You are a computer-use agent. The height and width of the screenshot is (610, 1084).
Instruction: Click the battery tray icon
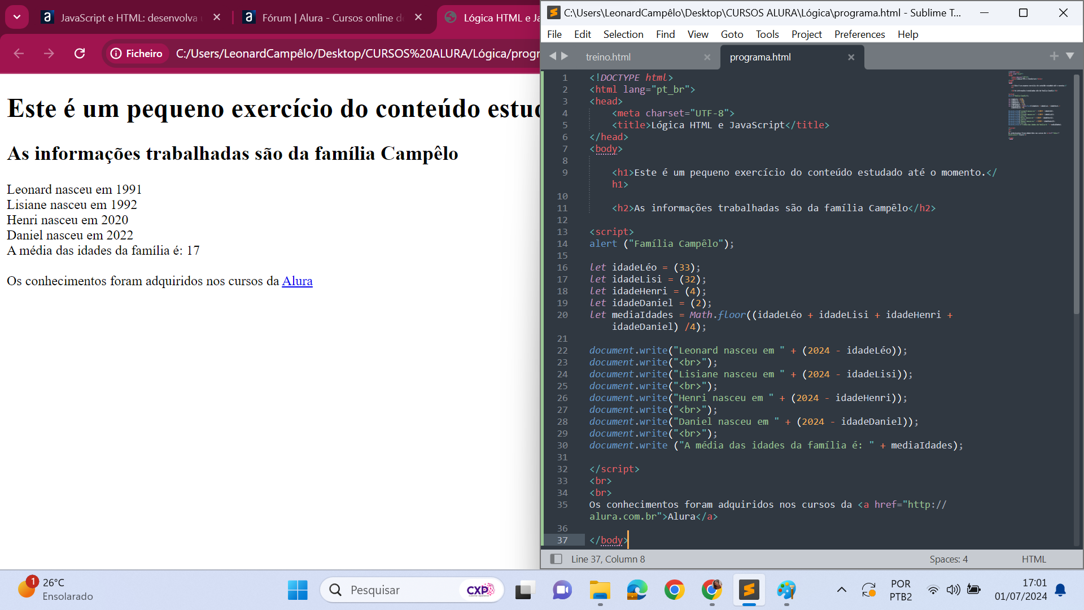(973, 590)
